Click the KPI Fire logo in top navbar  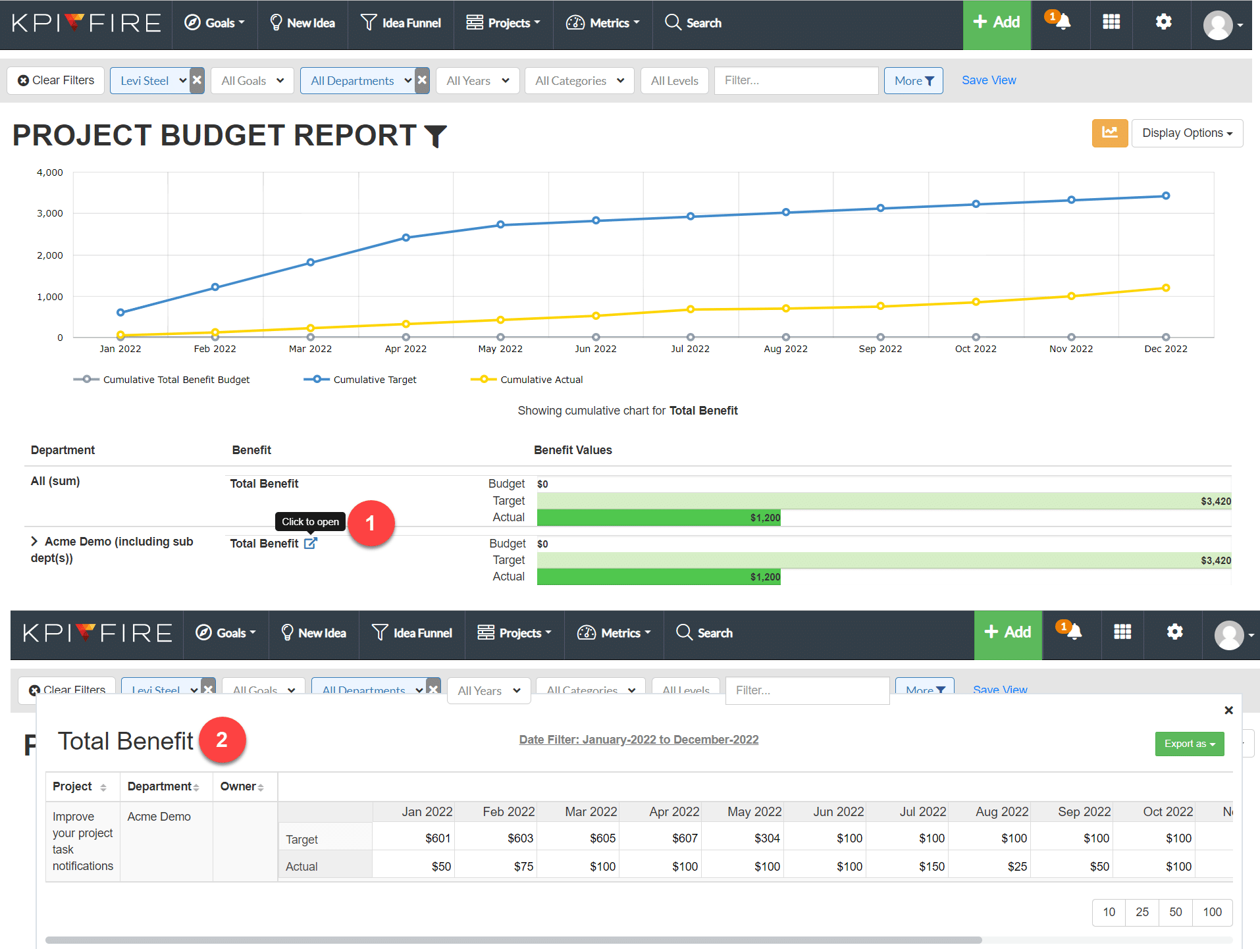pyautogui.click(x=86, y=23)
